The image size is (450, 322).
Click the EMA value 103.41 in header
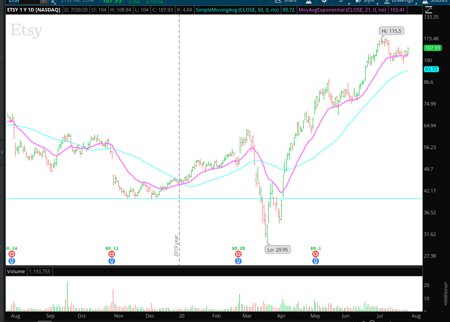[x=397, y=10]
